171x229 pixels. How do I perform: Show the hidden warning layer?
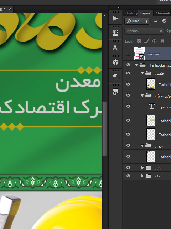click(x=128, y=54)
